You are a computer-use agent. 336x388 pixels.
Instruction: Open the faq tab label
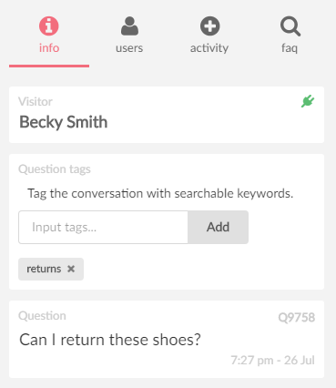[x=290, y=48]
